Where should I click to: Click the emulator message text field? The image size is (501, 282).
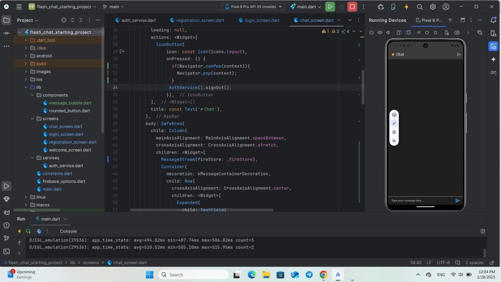coord(421,200)
